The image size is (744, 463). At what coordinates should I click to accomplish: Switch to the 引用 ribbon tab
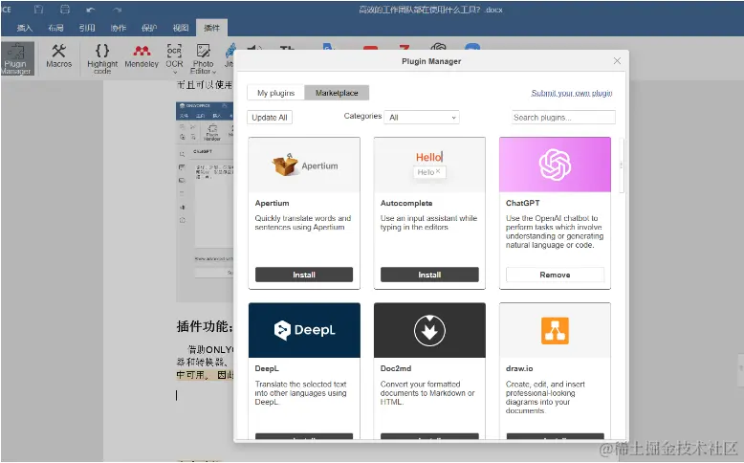87,28
